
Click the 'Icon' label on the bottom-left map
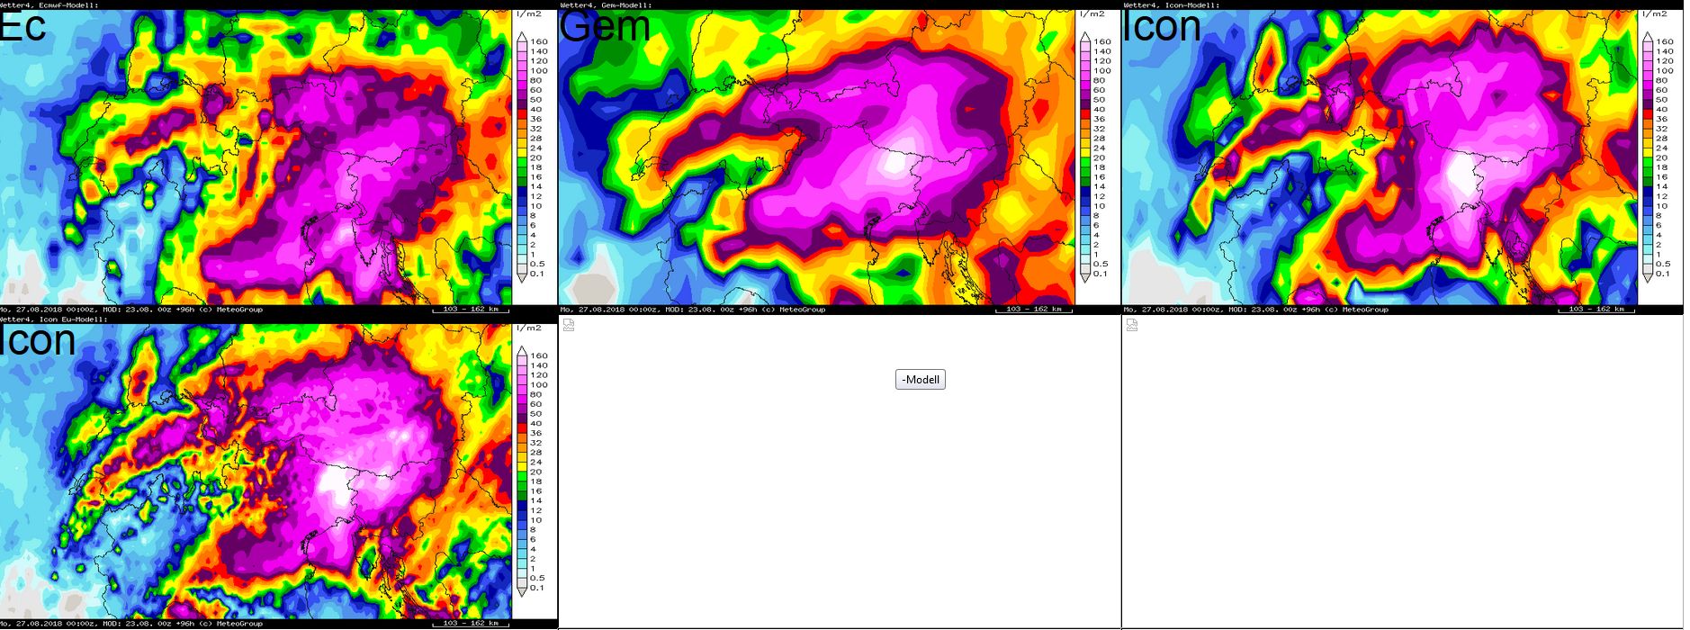38,341
